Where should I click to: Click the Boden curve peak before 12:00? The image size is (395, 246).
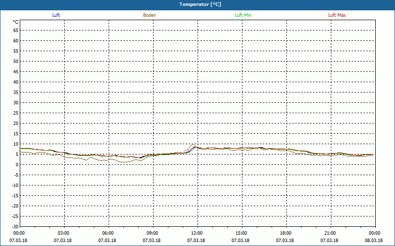tap(193, 144)
